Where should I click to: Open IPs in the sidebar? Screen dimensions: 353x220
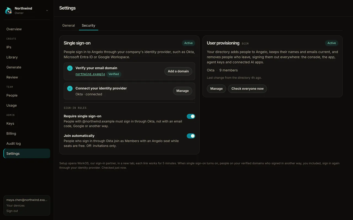(x=27, y=47)
